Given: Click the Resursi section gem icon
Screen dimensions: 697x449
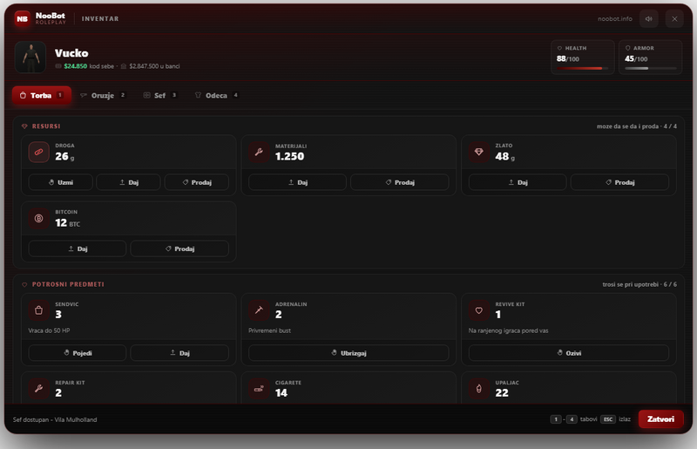Looking at the screenshot, I should pos(24,126).
